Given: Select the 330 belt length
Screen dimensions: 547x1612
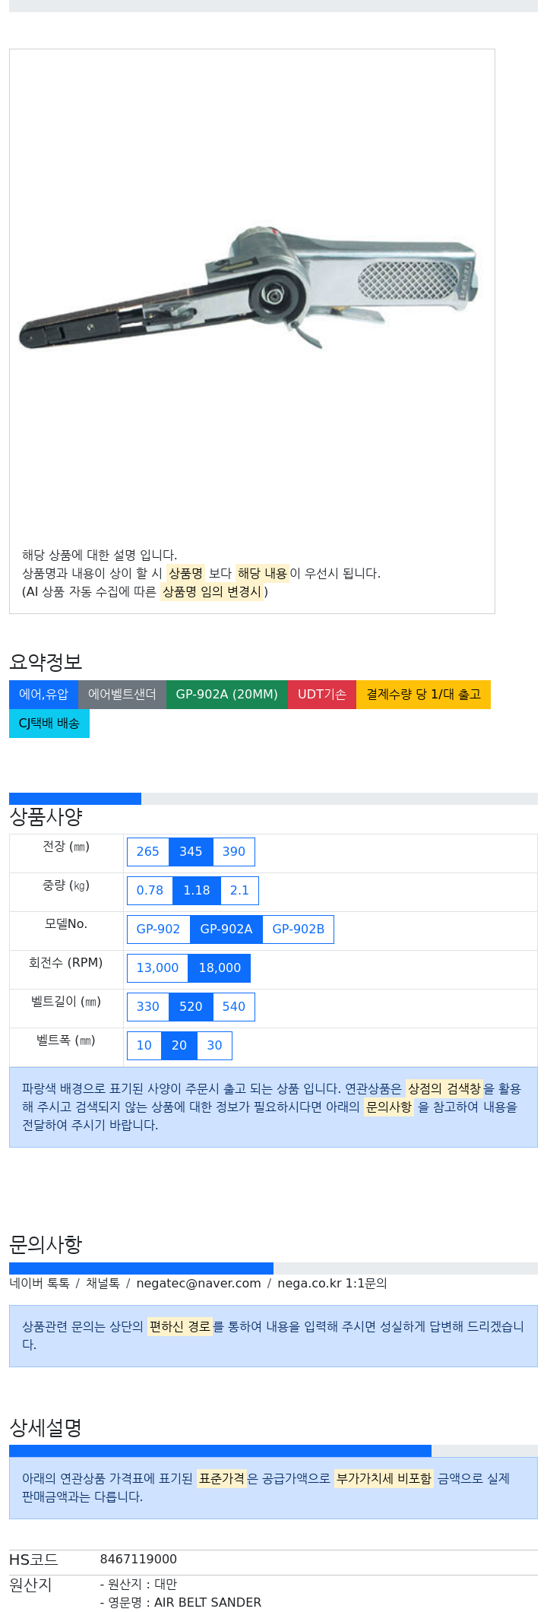Looking at the screenshot, I should point(147,1006).
